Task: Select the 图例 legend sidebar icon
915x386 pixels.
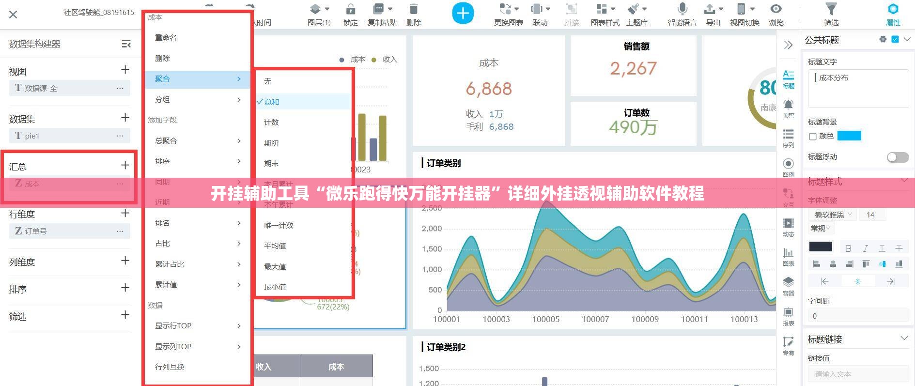Action: pyautogui.click(x=789, y=168)
